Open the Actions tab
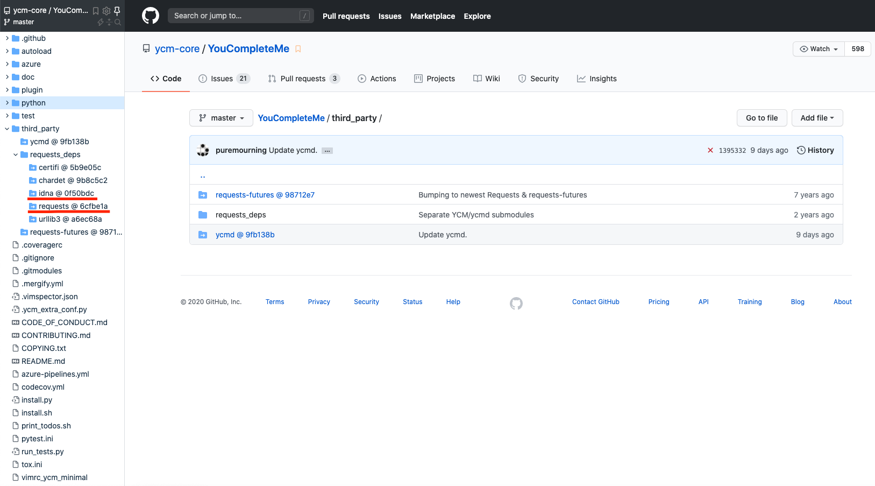875x486 pixels. (x=377, y=79)
